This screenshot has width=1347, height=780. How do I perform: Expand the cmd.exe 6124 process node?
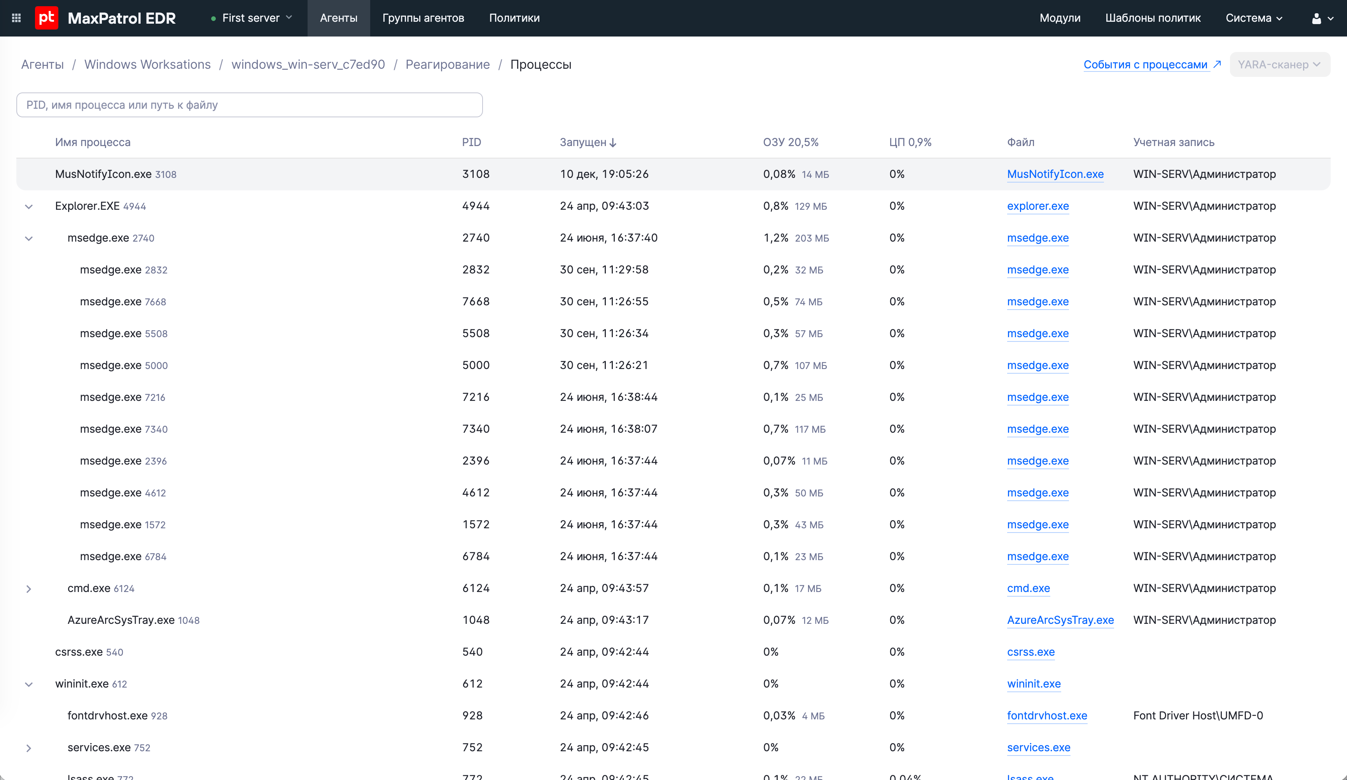tap(29, 589)
